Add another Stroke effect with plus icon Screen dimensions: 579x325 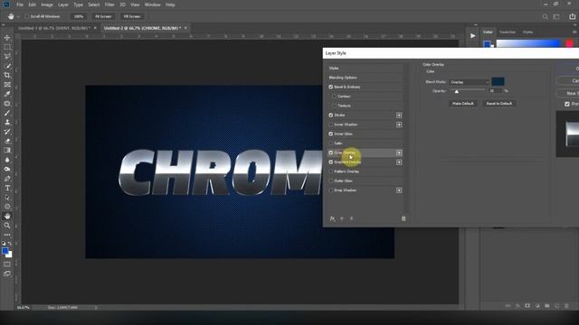(399, 116)
